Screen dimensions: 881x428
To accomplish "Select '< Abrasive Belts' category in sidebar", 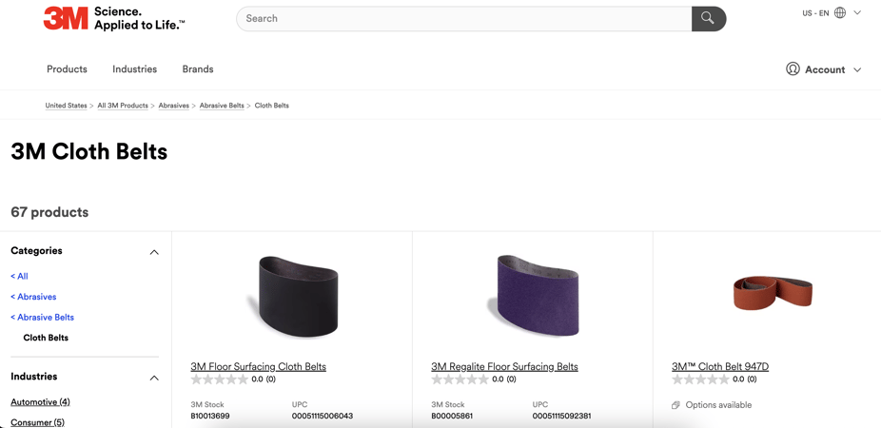I will tap(42, 318).
